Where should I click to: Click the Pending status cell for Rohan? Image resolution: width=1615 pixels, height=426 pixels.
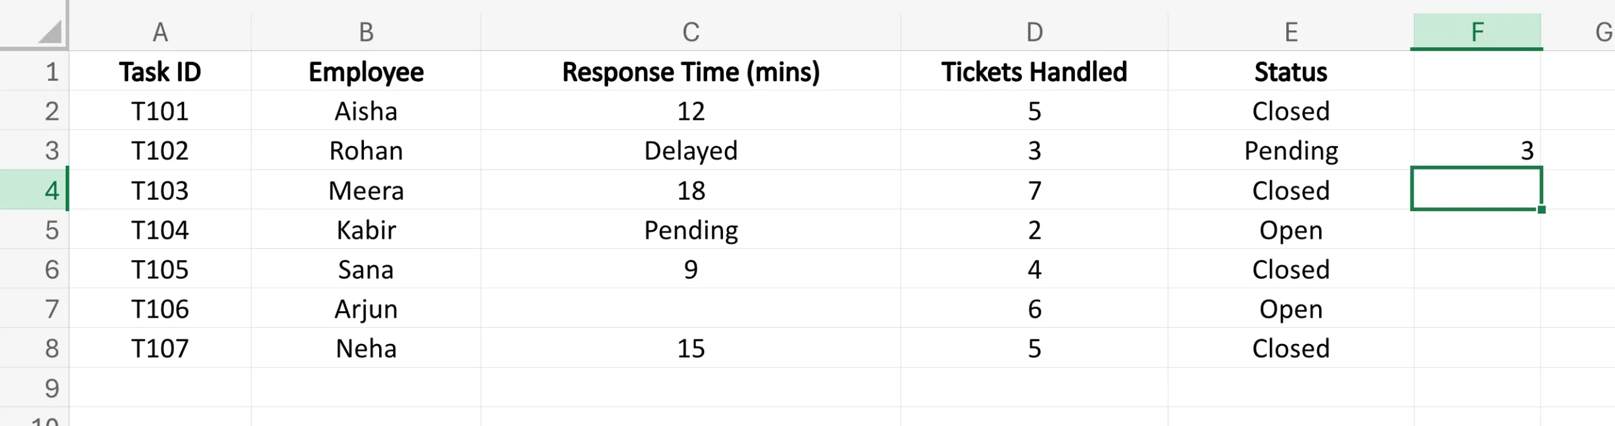1291,151
